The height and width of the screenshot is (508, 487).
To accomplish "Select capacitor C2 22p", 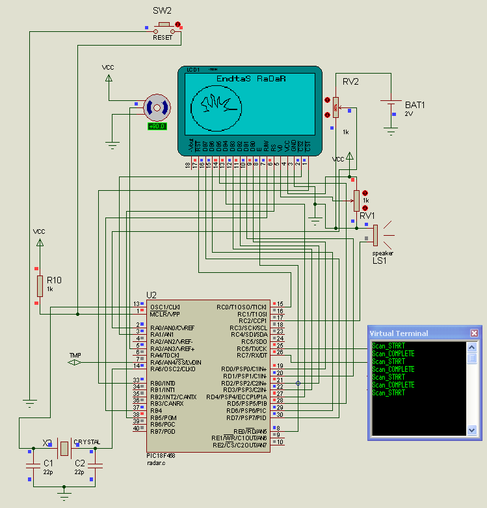I will (95, 466).
